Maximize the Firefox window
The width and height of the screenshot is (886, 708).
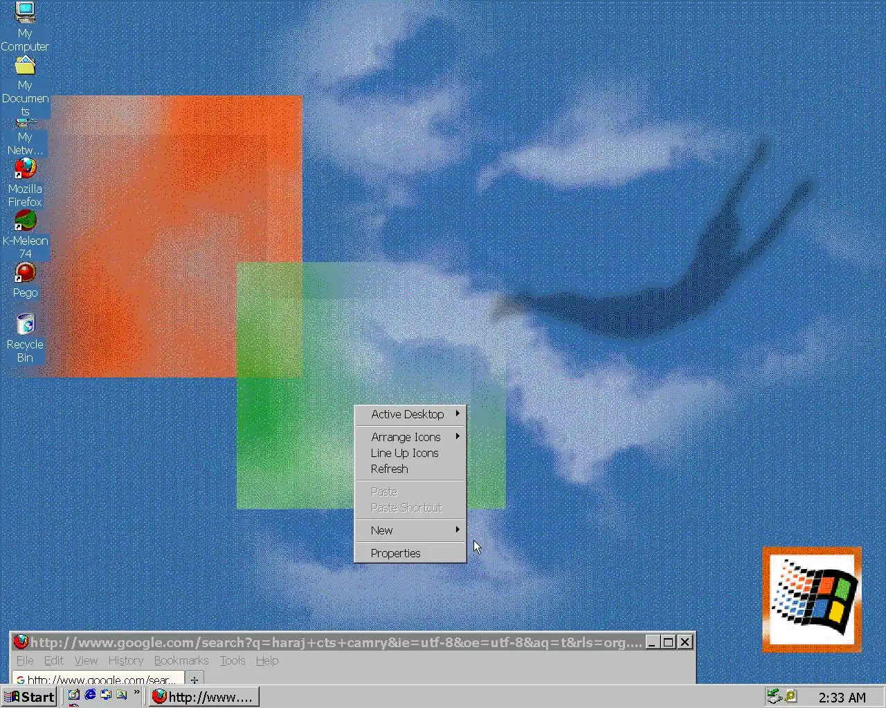(x=668, y=642)
